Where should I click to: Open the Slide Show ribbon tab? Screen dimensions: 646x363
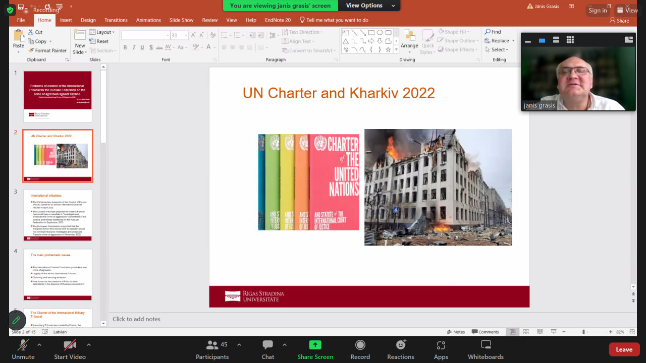(181, 20)
